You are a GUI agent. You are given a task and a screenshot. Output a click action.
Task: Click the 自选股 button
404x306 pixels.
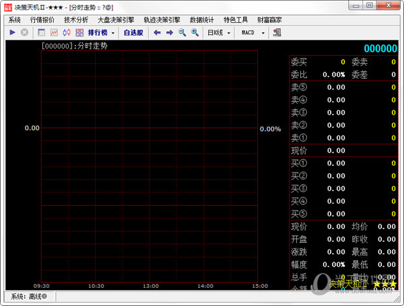click(133, 32)
